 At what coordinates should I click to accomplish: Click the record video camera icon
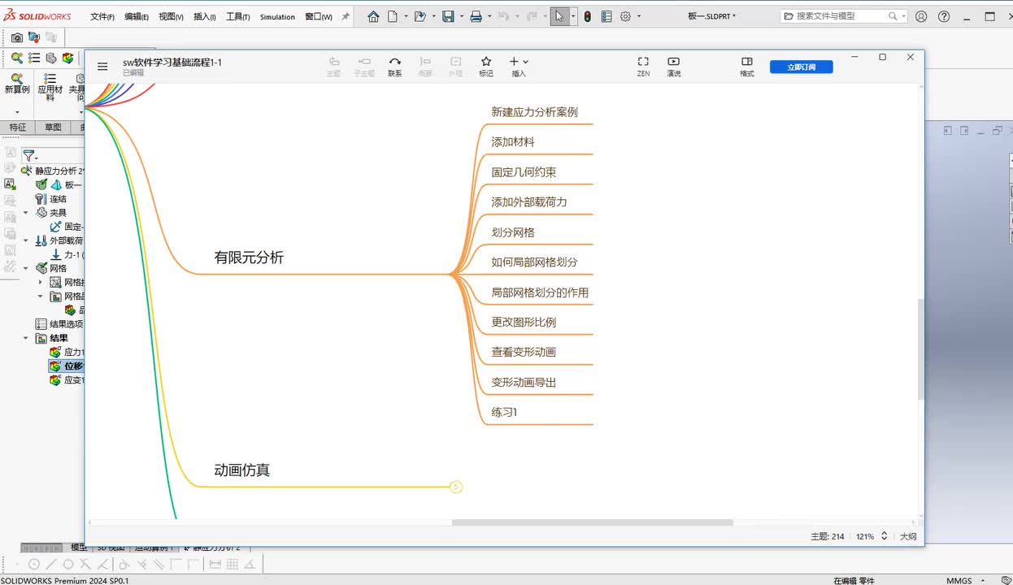[33, 37]
